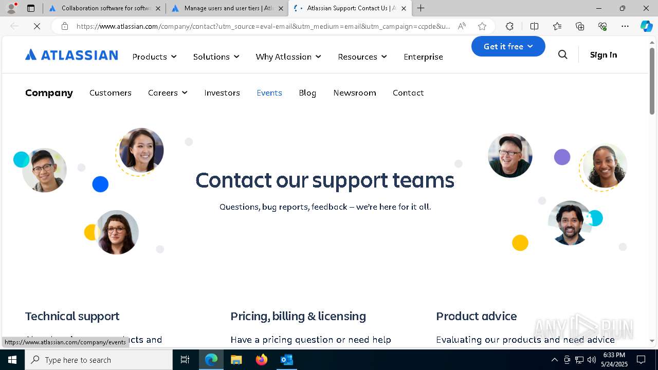This screenshot has width=658, height=370.
Task: Open the taskbar clock and date
Action: coord(614,360)
